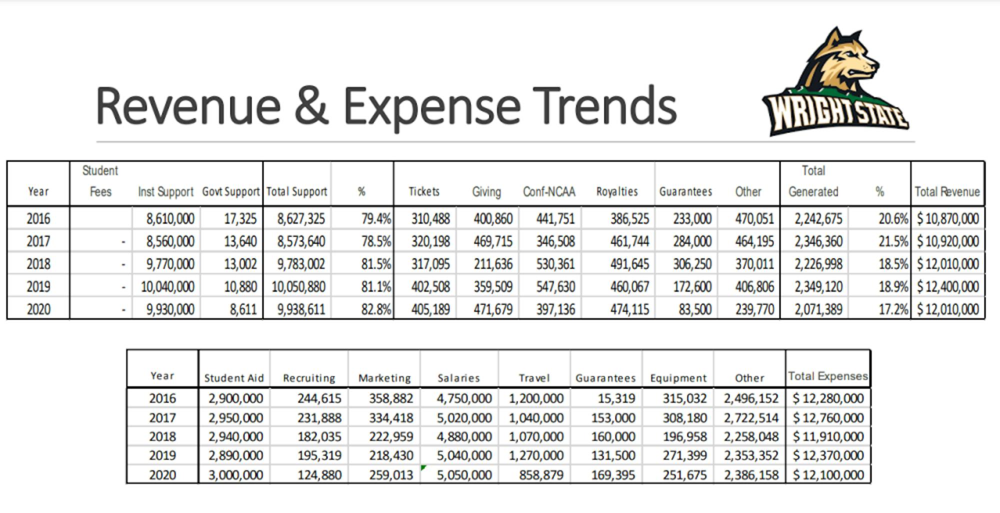The height and width of the screenshot is (513, 1000).
Task: Click the 'Total Expenses' column header
Action: coord(828,376)
